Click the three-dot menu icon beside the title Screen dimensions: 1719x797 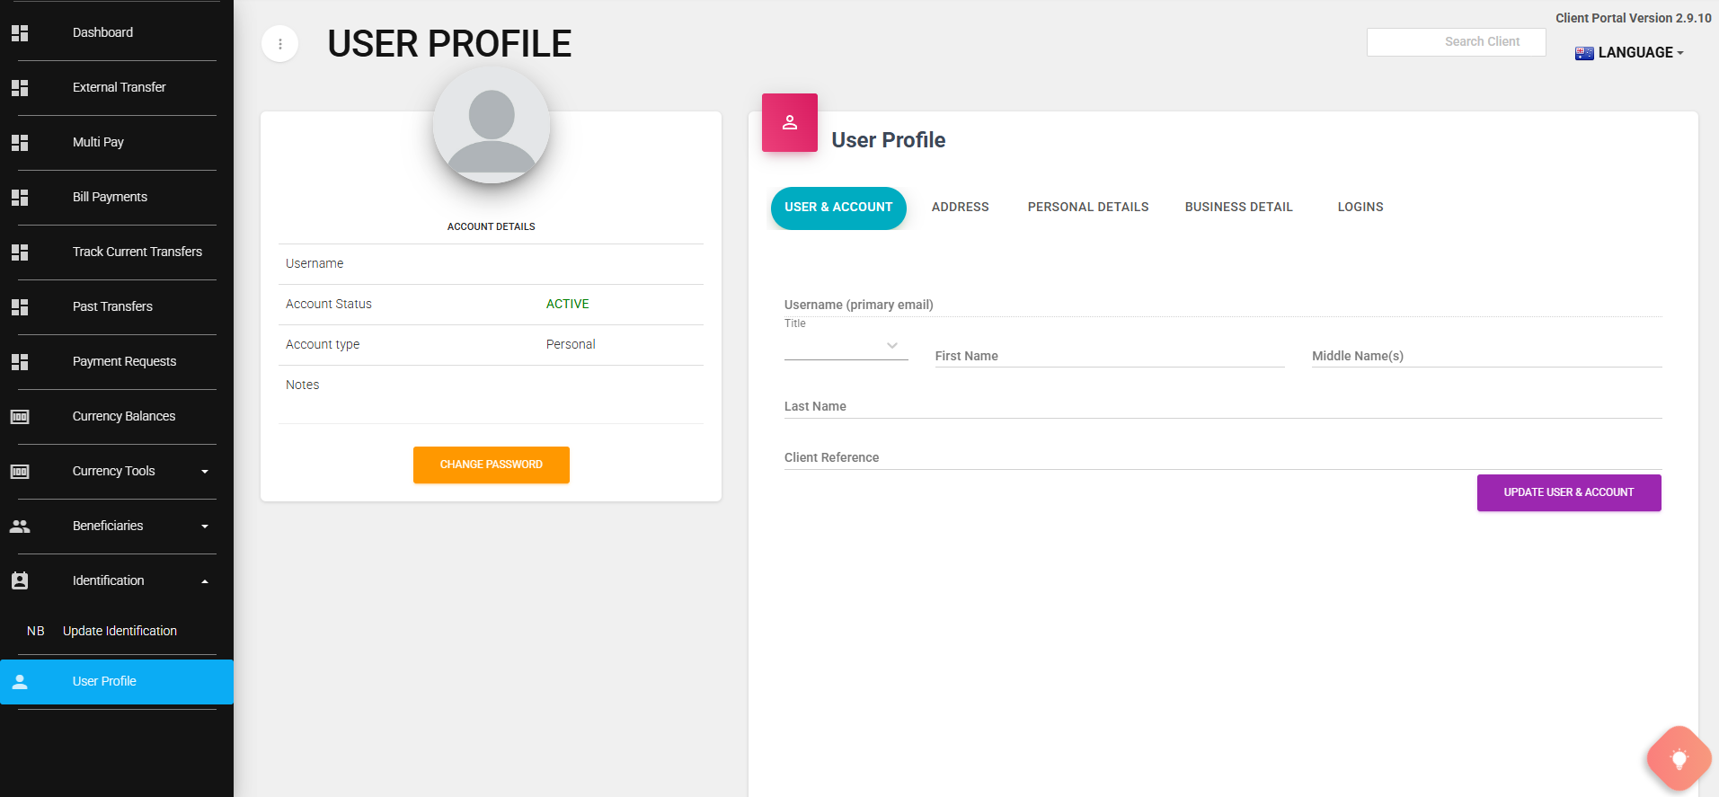pyautogui.click(x=279, y=44)
